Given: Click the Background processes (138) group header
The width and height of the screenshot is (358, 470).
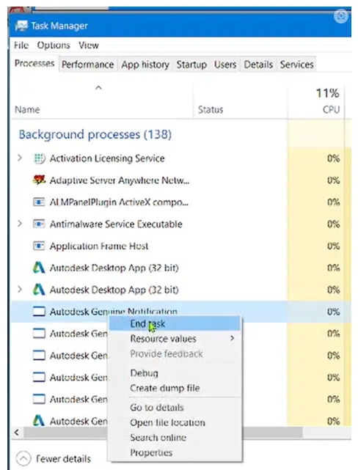Looking at the screenshot, I should point(95,134).
